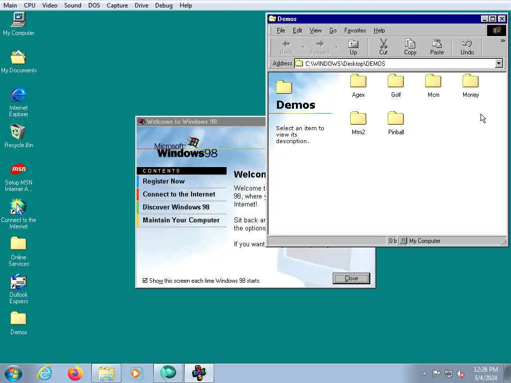Show hidden tray icons arrow
Screen dimensions: 511x383
pos(424,374)
